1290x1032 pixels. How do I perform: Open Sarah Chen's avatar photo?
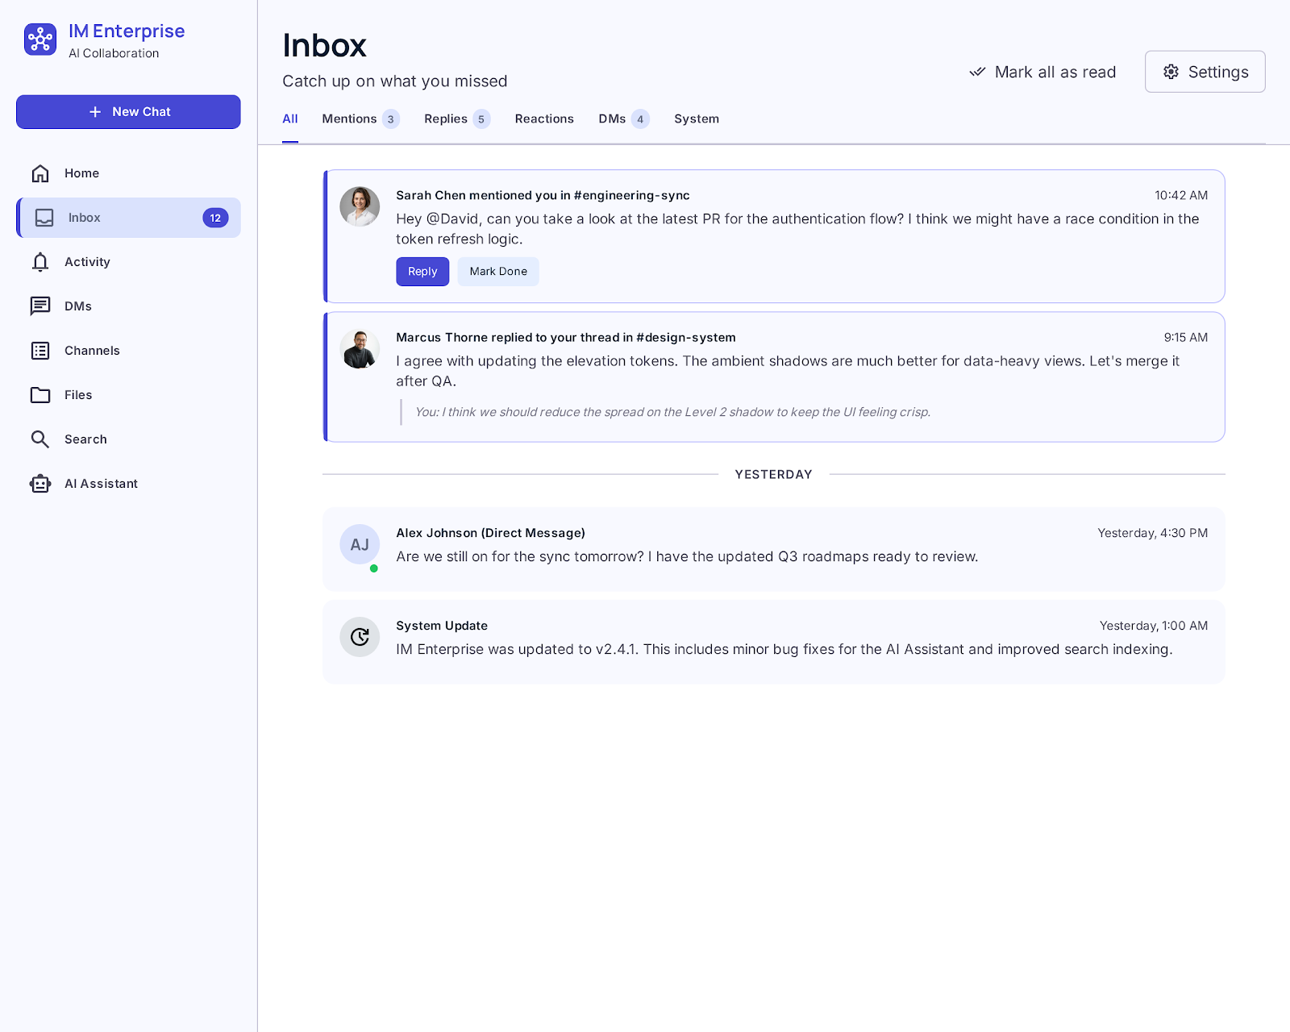pos(360,206)
